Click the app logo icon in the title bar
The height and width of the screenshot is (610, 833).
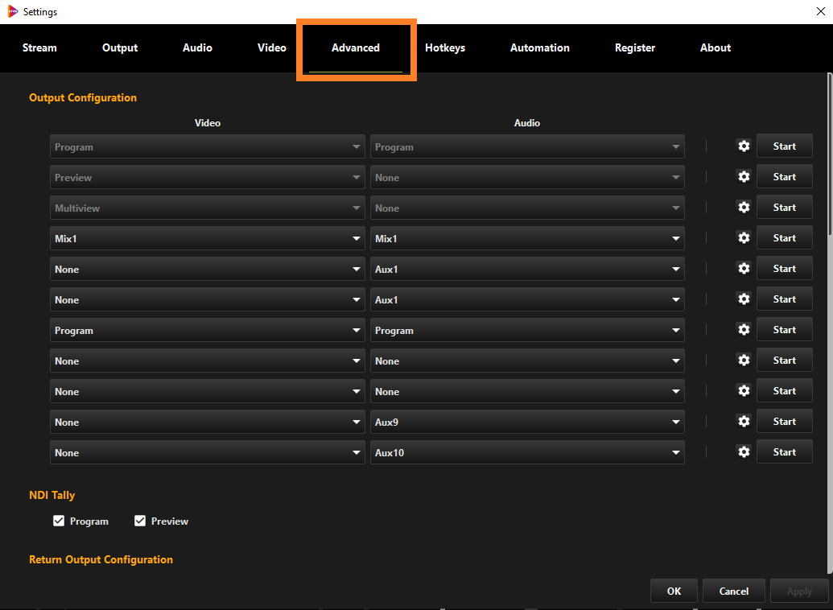[13, 11]
